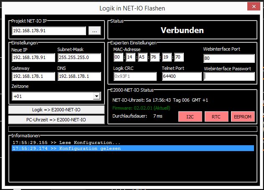The image size is (264, 190).
Task: Click the red RTC status button
Action: pyautogui.click(x=216, y=117)
